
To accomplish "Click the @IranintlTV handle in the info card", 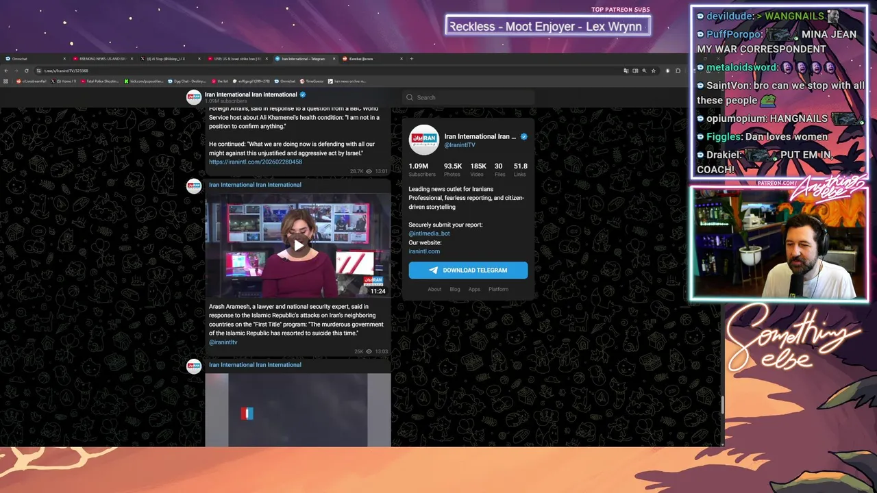I will coord(460,145).
